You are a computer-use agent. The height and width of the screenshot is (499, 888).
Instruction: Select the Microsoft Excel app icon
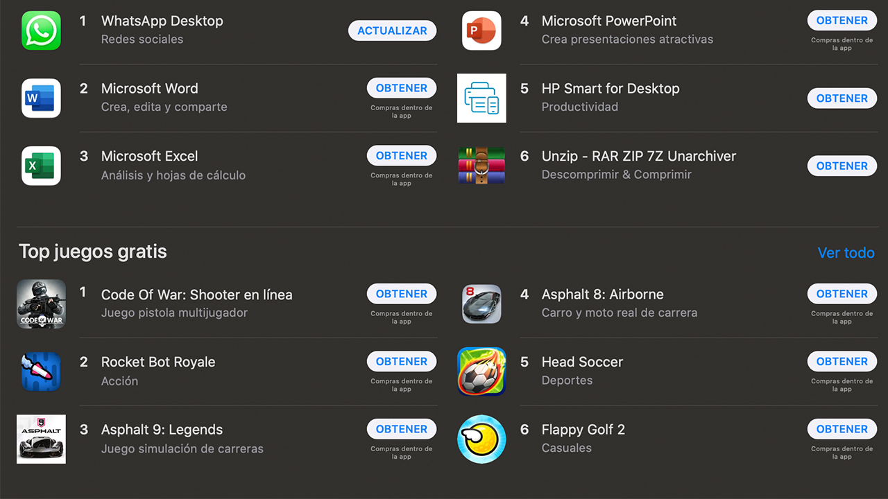coord(41,166)
